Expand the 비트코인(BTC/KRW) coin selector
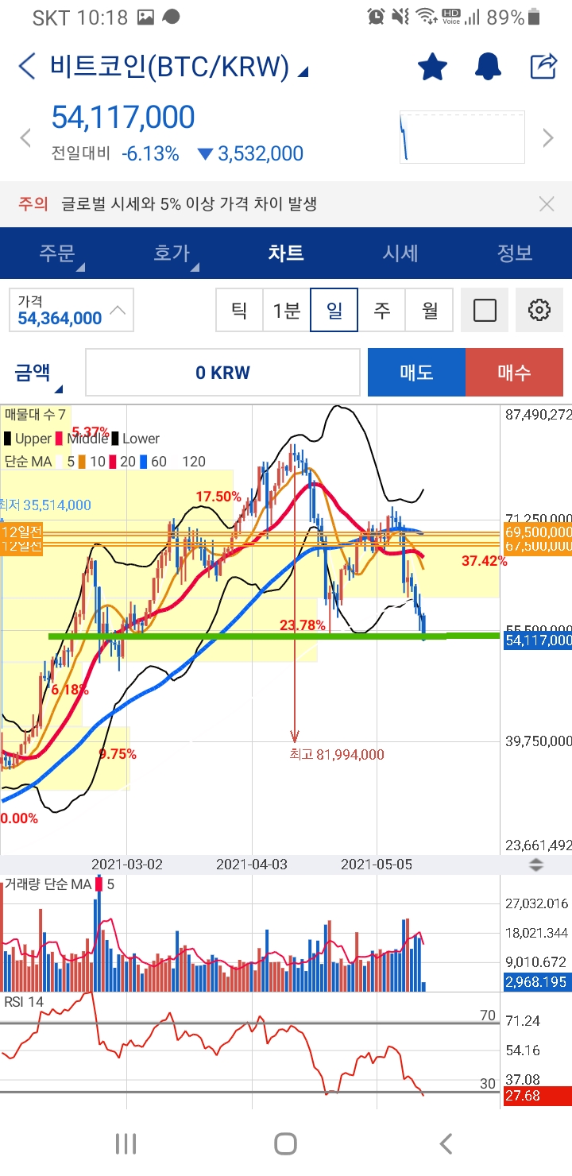 tap(303, 73)
